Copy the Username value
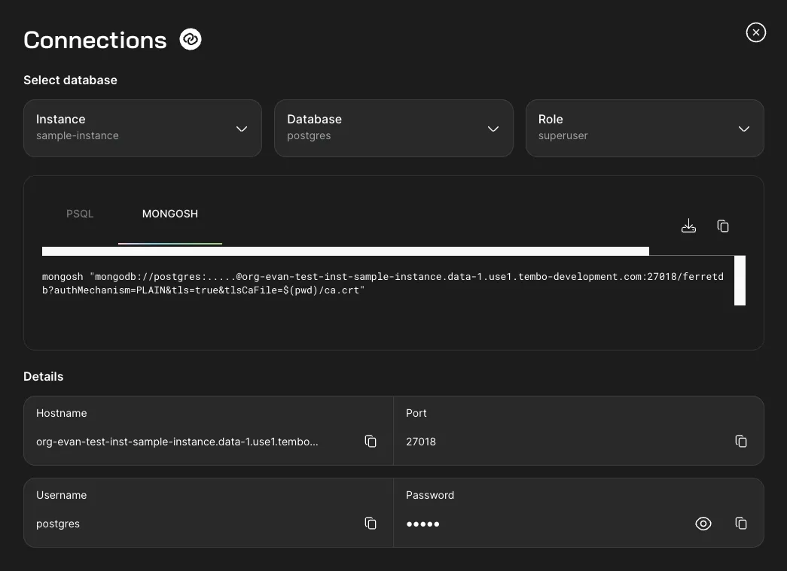The height and width of the screenshot is (571, 787). coord(371,523)
